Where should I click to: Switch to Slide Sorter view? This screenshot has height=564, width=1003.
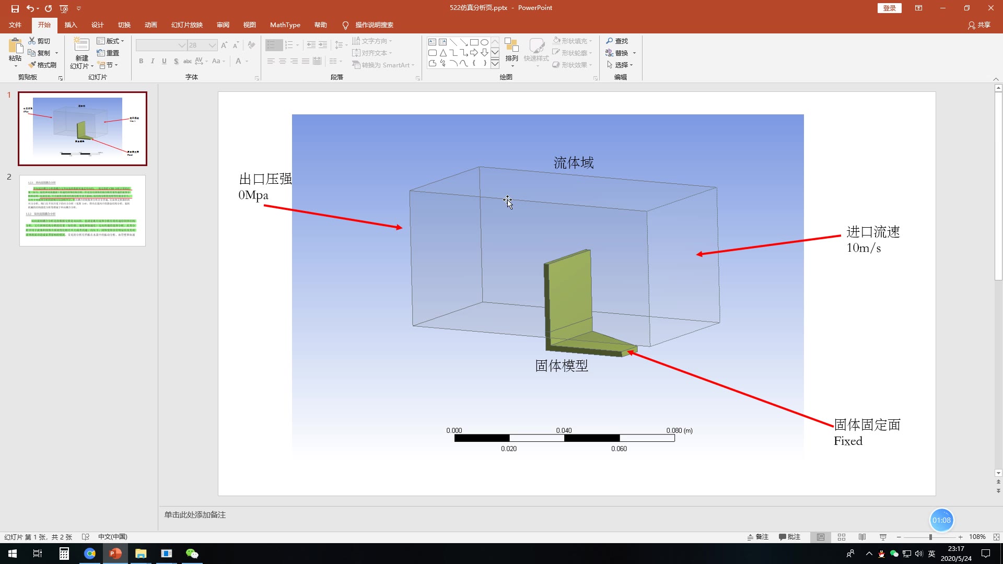click(842, 537)
